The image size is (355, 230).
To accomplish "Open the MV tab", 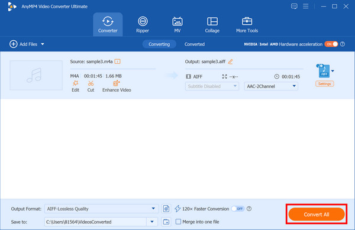I will click(177, 24).
